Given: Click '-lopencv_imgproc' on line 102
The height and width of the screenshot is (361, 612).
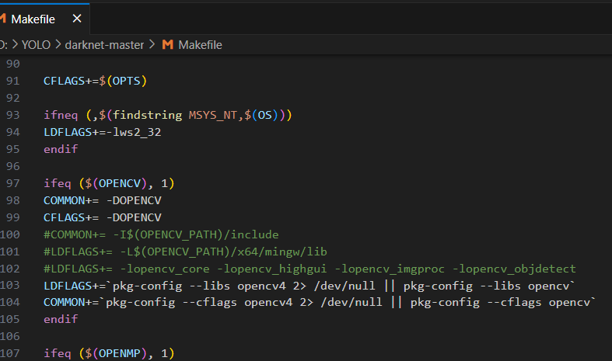Looking at the screenshot, I should [x=390, y=269].
